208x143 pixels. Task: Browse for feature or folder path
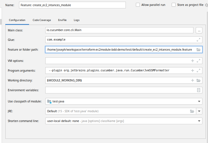click(198, 50)
